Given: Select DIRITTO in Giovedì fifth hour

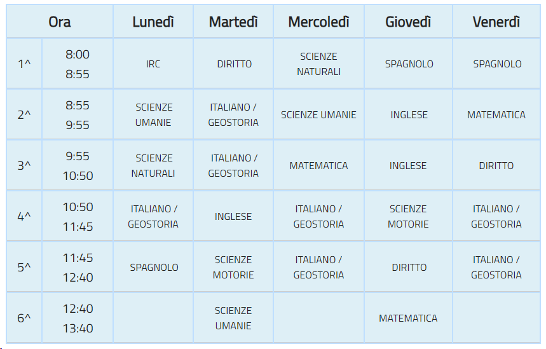Looking at the screenshot, I should tap(408, 267).
